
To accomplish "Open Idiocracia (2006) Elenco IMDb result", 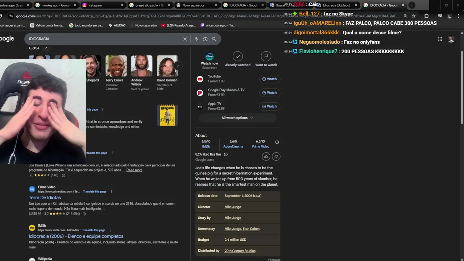I will (x=76, y=236).
